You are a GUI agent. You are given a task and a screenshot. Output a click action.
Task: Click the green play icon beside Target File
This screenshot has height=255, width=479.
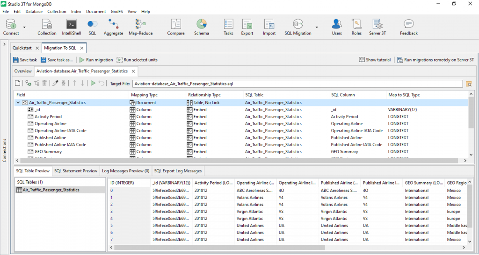tap(93, 83)
